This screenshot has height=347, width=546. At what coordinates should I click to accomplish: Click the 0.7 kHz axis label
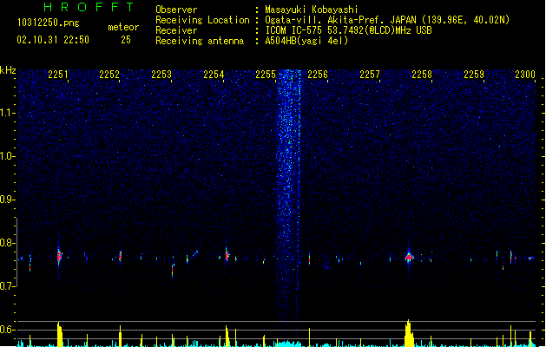[7, 286]
